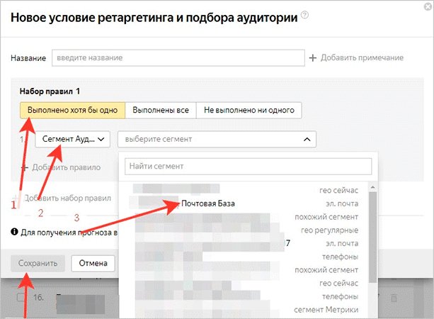
Task: Click the 'Найти сегмент' search field
Action: click(248, 167)
